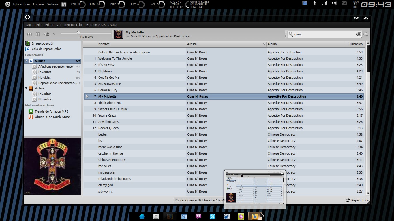Open the mail envelope indicator

(344, 3)
